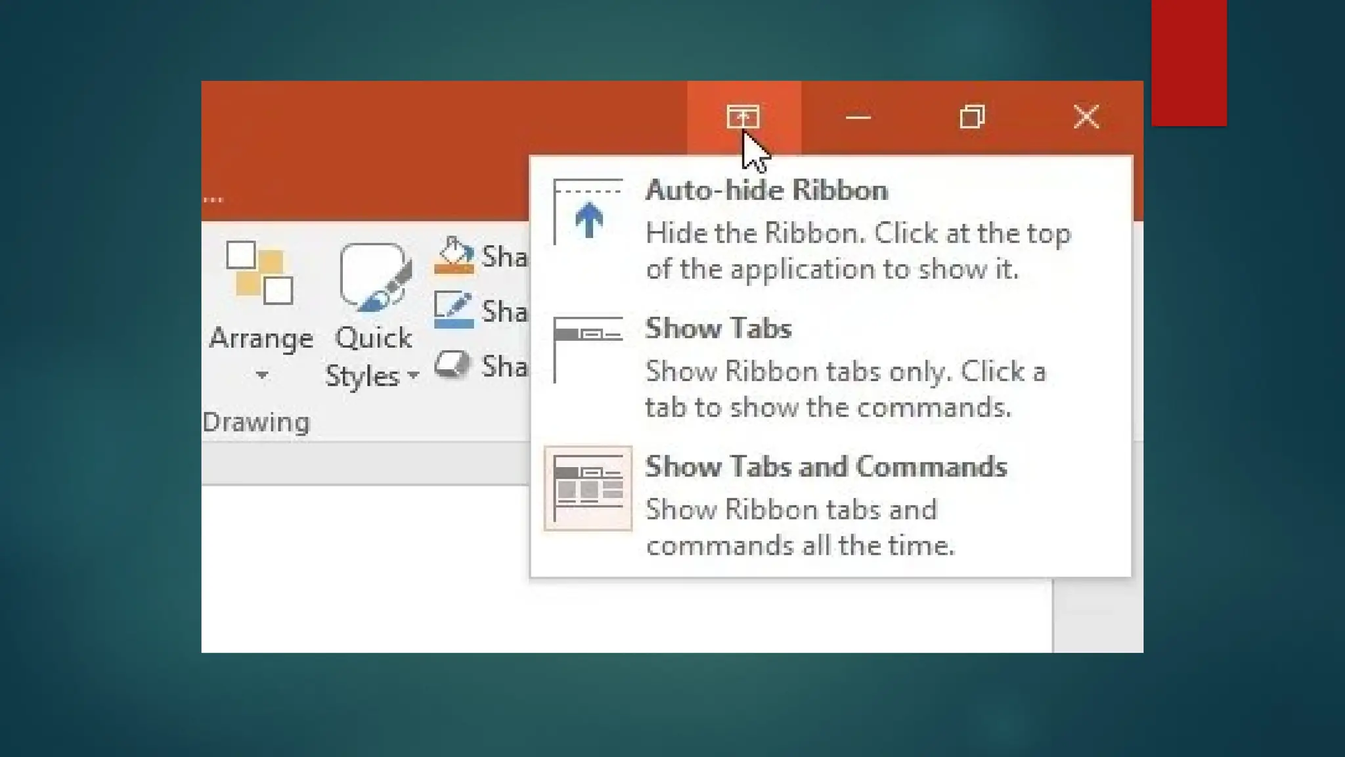This screenshot has width=1345, height=757.
Task: Click the Shape Effects icon
Action: (452, 365)
